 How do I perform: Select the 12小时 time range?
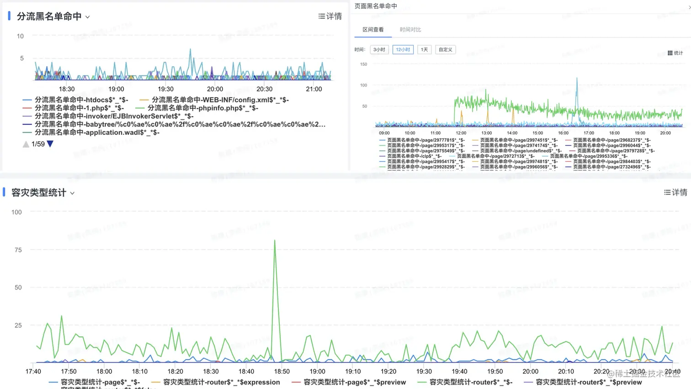(x=403, y=49)
